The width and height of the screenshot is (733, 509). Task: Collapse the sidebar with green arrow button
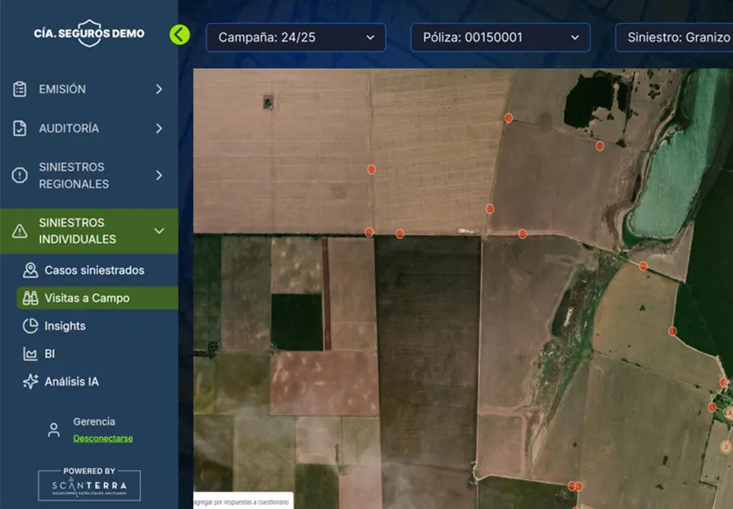click(179, 34)
